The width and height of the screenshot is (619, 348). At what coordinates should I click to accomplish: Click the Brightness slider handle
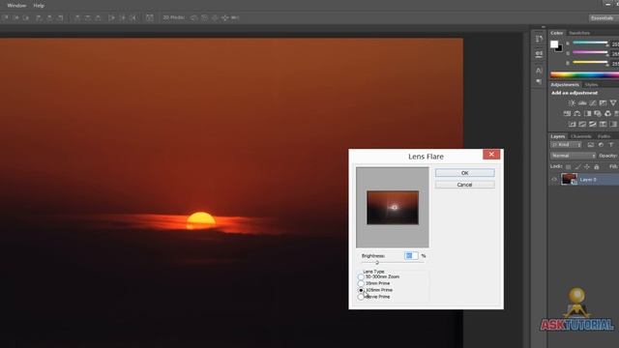[x=377, y=262]
